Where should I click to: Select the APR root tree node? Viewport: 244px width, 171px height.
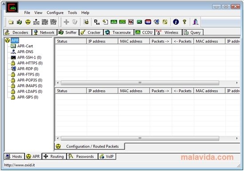[15, 40]
